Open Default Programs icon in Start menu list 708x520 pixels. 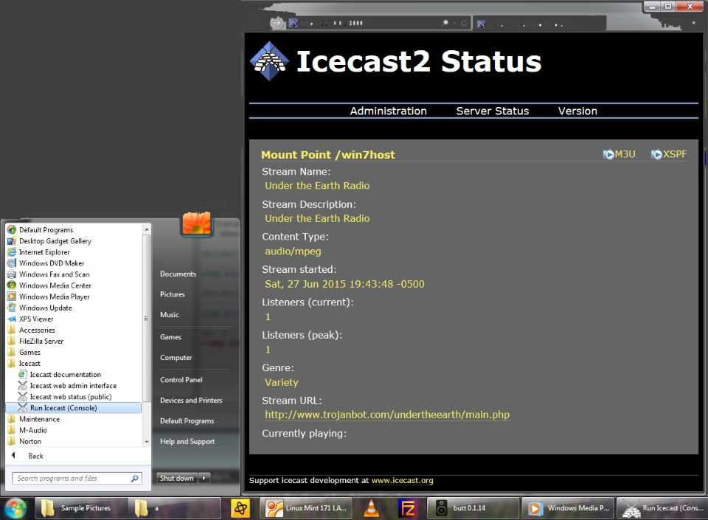(x=12, y=229)
